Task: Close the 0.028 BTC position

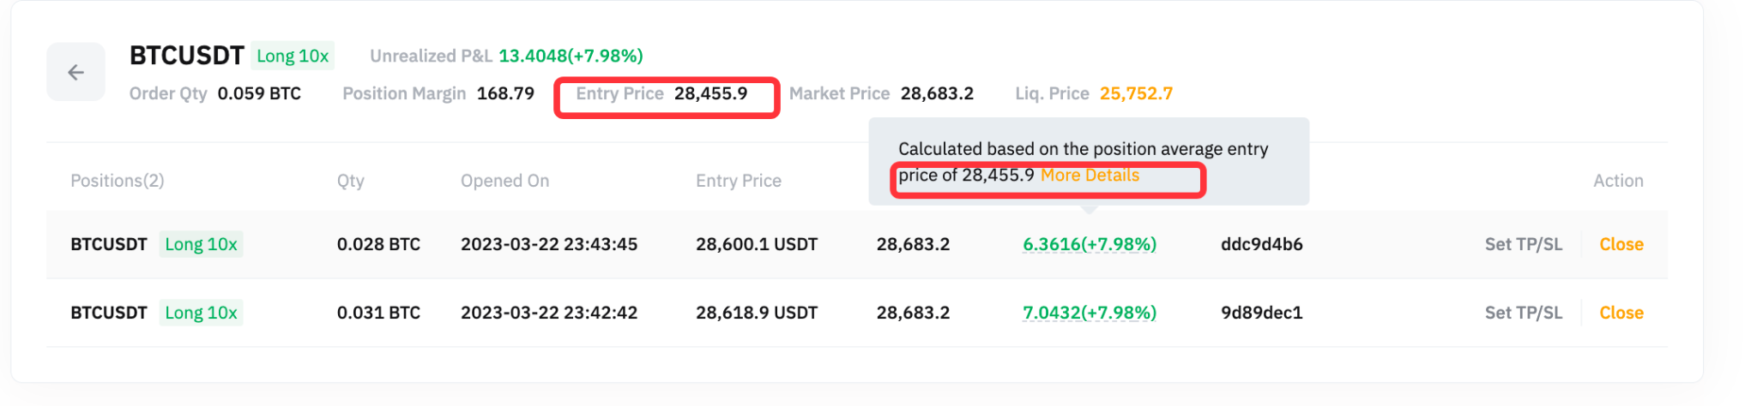Action: click(1621, 244)
